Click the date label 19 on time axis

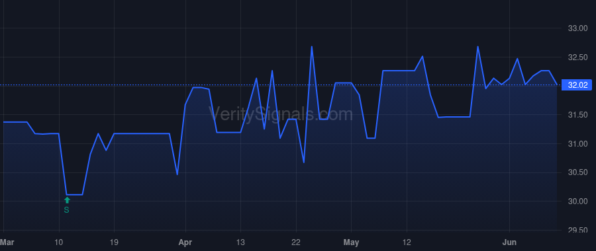(114, 242)
